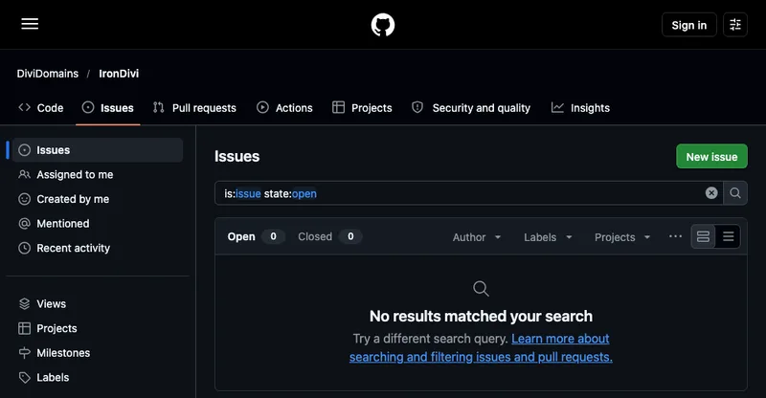
Task: Click the circle-dot icon on Issues tab
Action: click(x=88, y=107)
